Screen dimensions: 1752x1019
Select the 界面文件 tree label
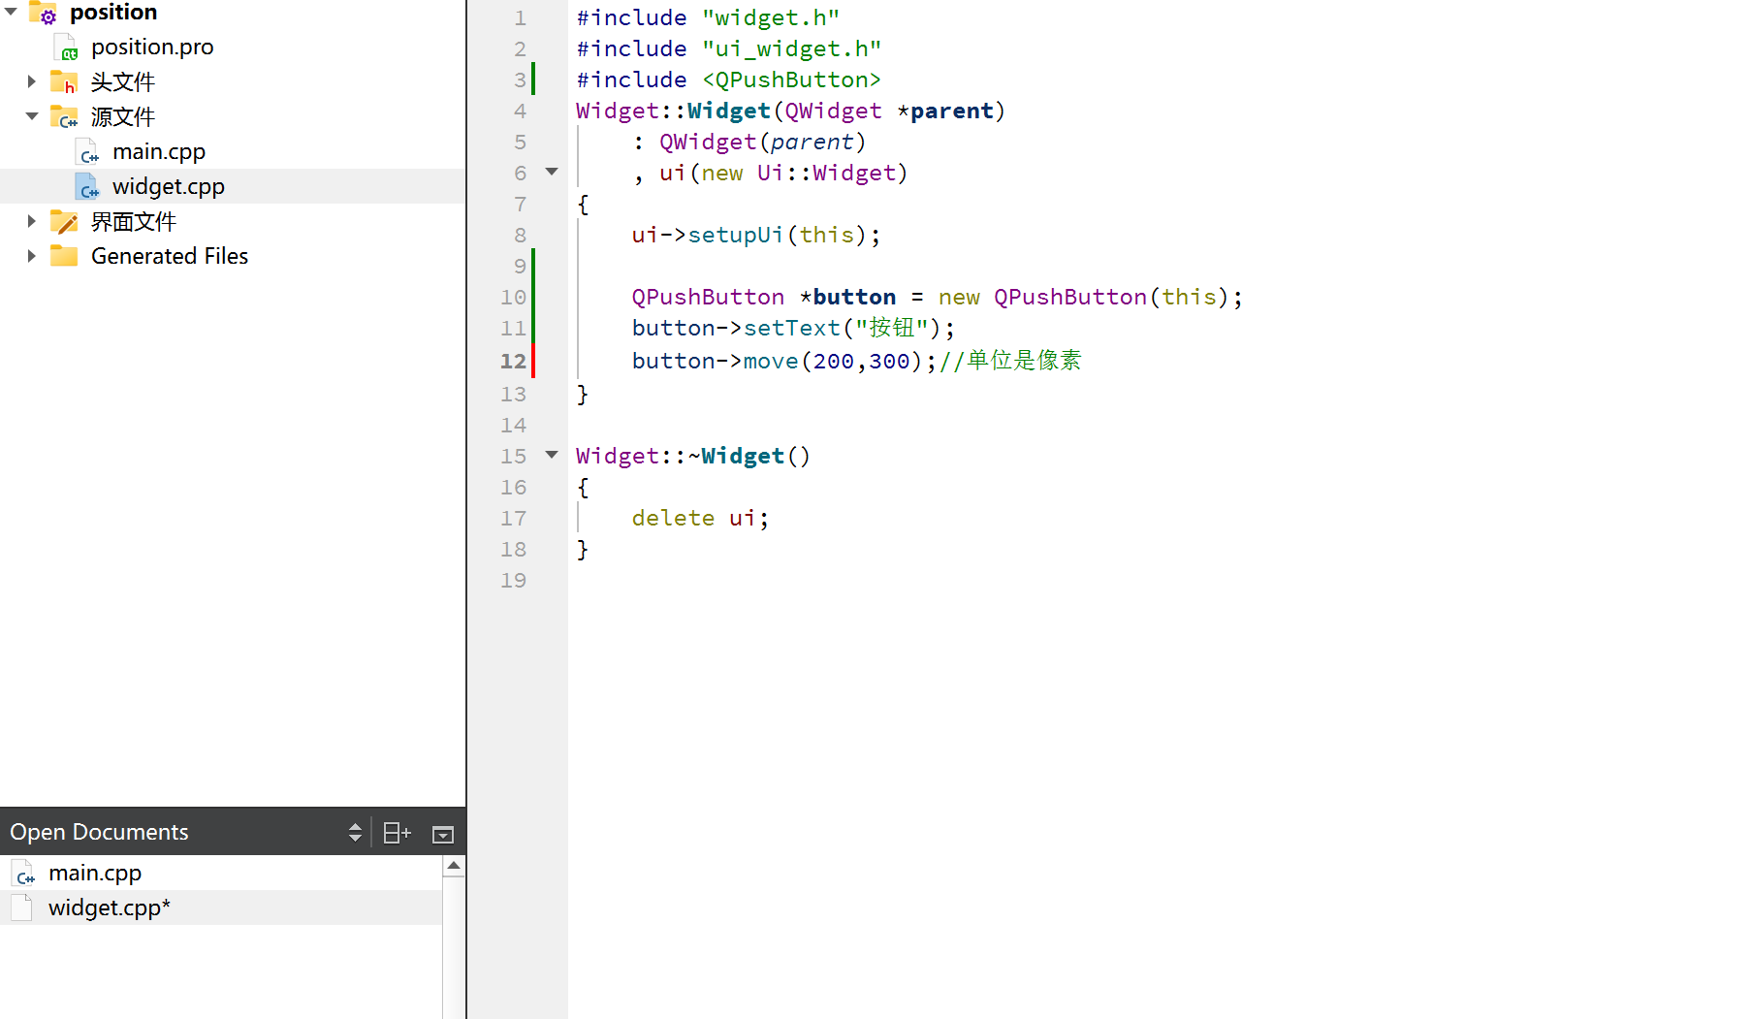[x=134, y=221]
